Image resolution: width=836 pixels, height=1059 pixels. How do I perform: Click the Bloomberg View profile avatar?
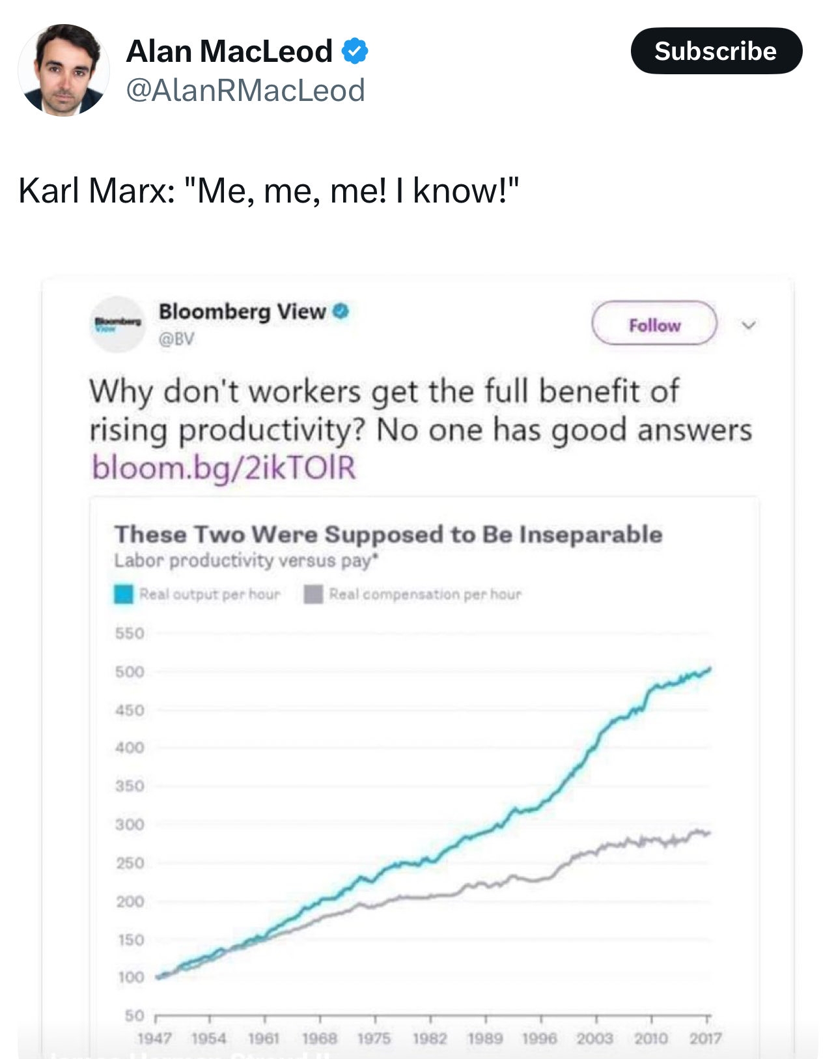(117, 324)
